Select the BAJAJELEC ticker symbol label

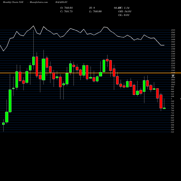click(x=62, y=2)
